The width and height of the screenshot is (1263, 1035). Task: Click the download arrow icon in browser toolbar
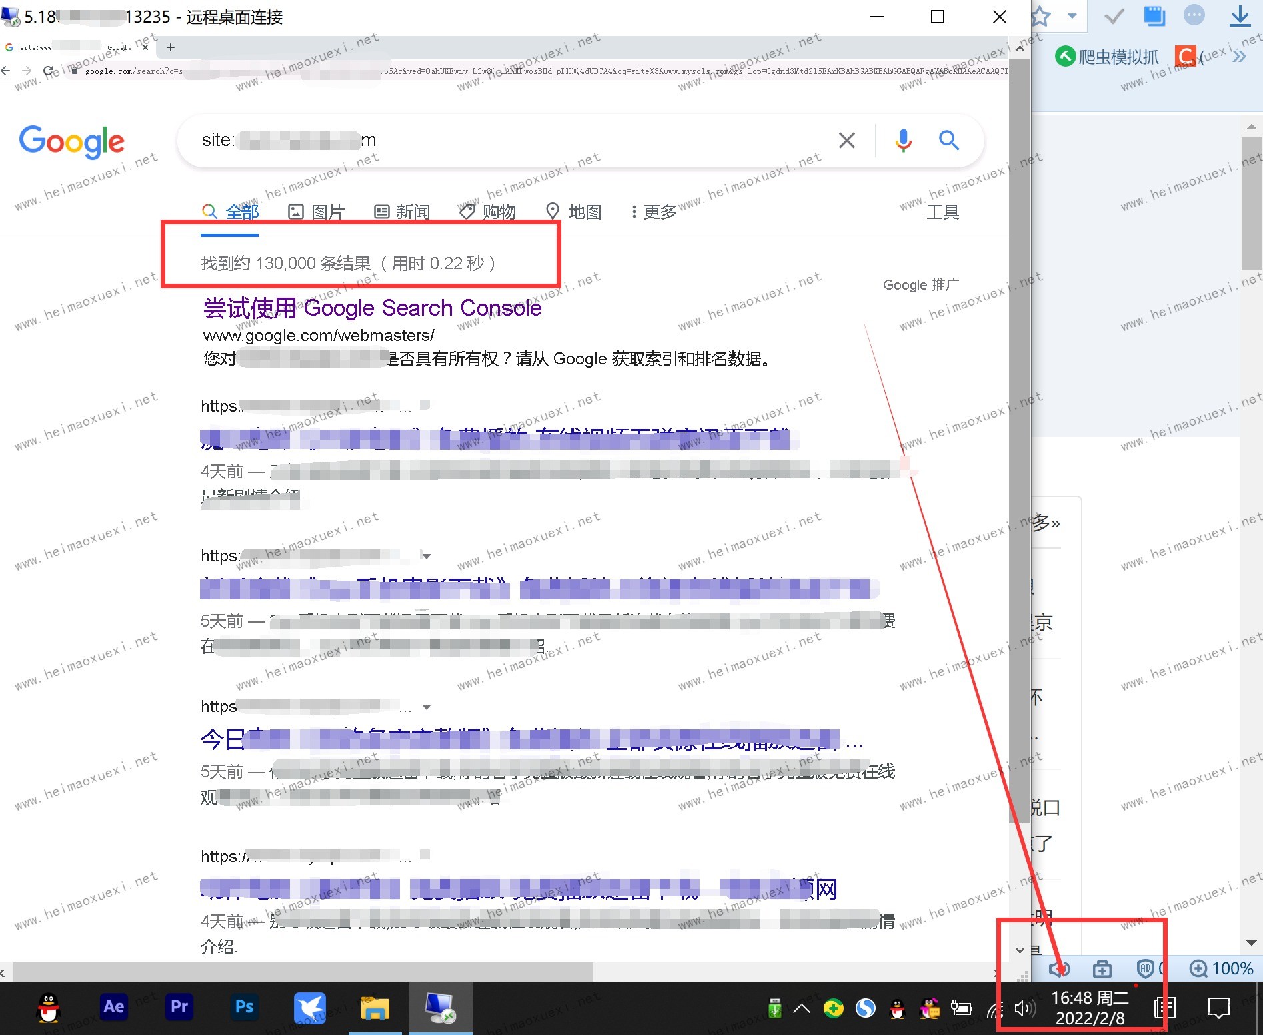click(x=1240, y=16)
